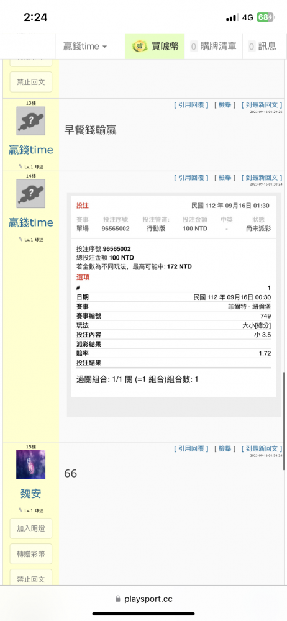Open the 購牌清單 tab
Viewport: 287px width, 621px height.
point(214,47)
